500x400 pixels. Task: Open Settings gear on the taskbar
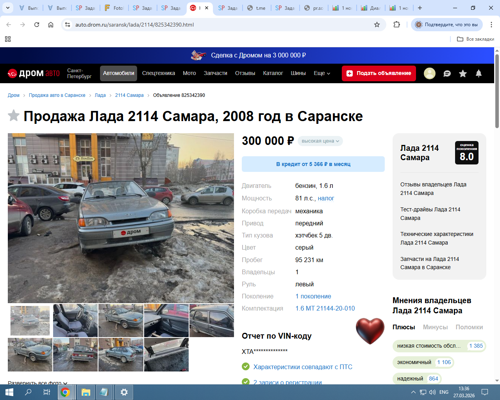click(124, 392)
